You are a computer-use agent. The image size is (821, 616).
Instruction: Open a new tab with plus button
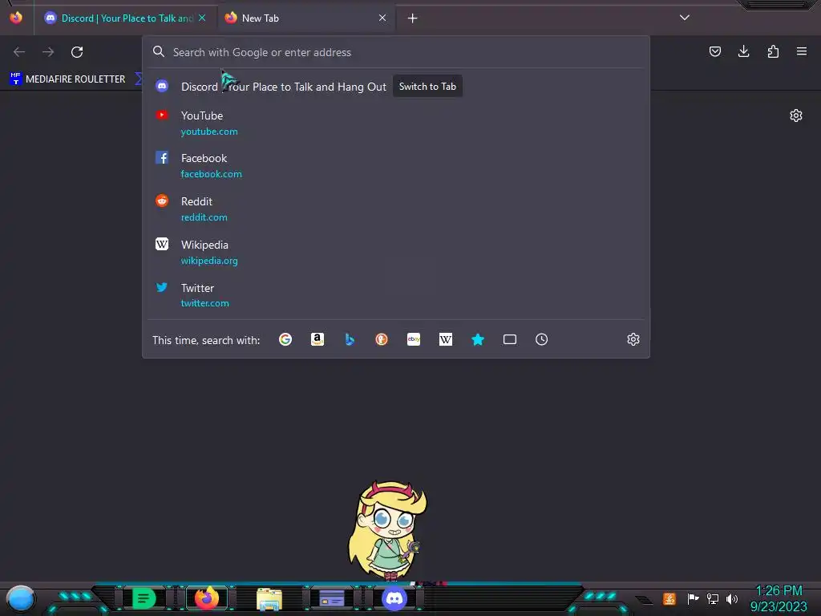(x=413, y=18)
